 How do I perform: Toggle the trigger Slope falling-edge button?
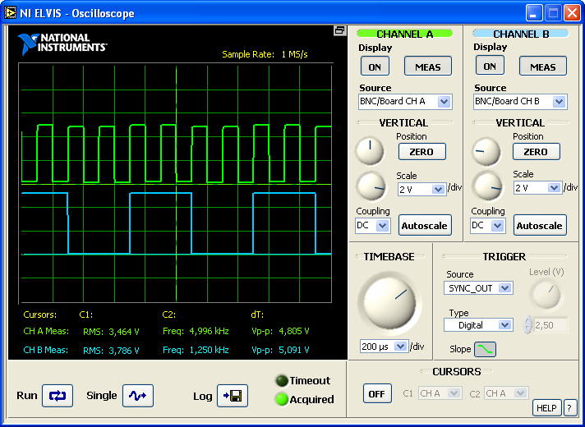tap(485, 350)
